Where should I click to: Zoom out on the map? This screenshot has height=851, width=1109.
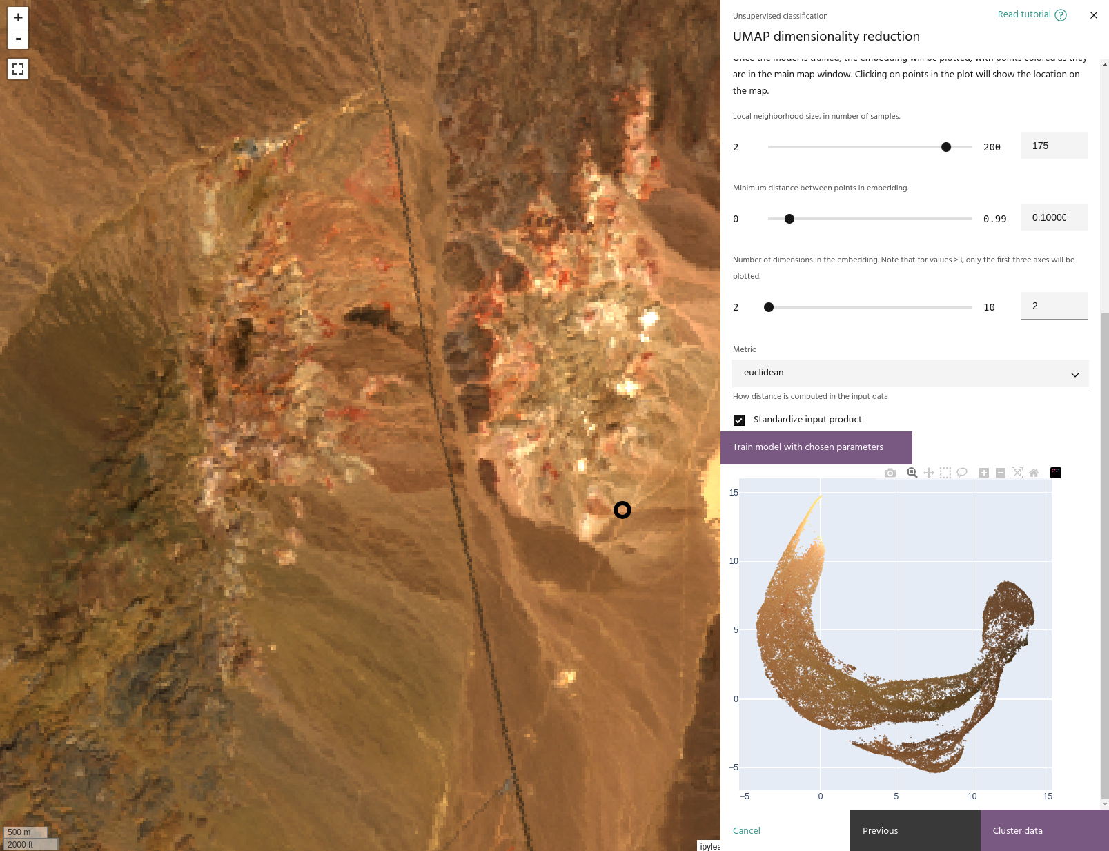[18, 39]
